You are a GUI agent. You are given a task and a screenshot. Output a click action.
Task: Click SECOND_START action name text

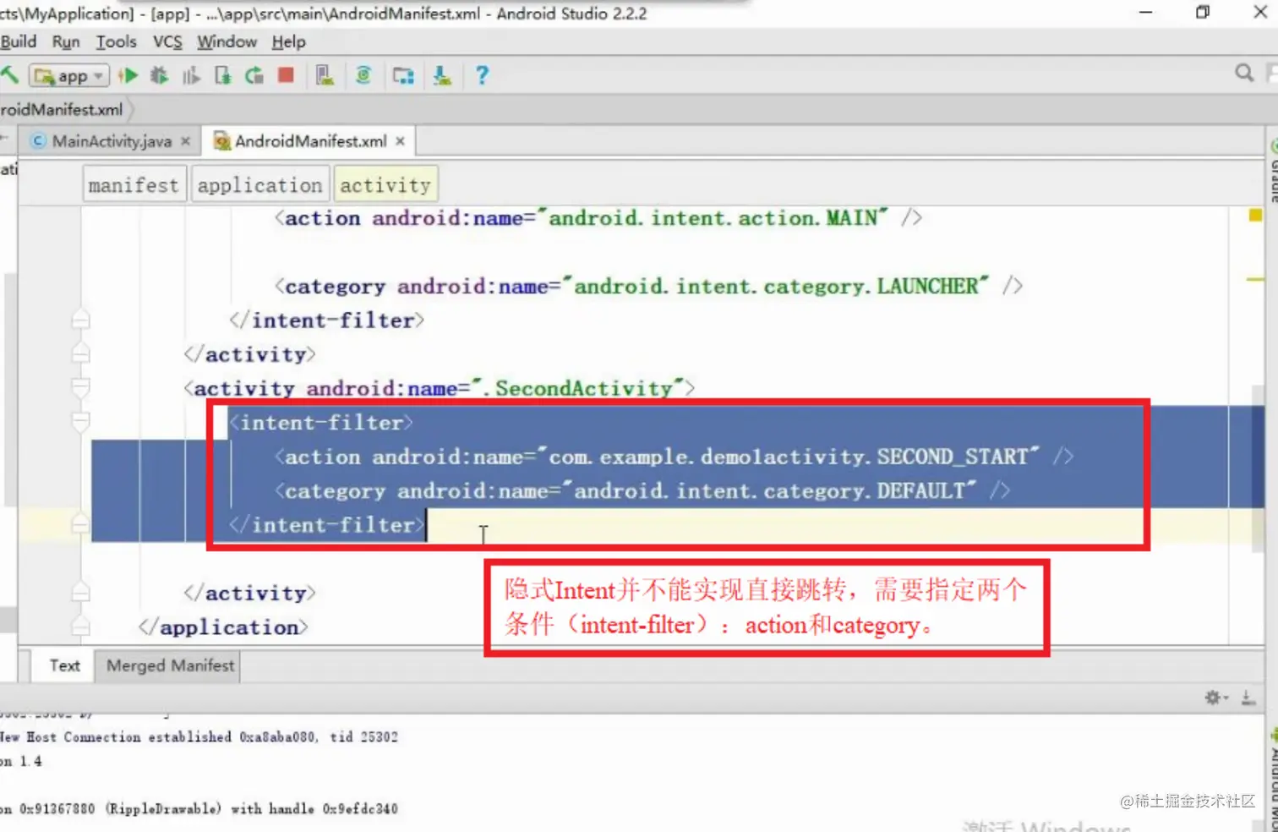click(953, 457)
